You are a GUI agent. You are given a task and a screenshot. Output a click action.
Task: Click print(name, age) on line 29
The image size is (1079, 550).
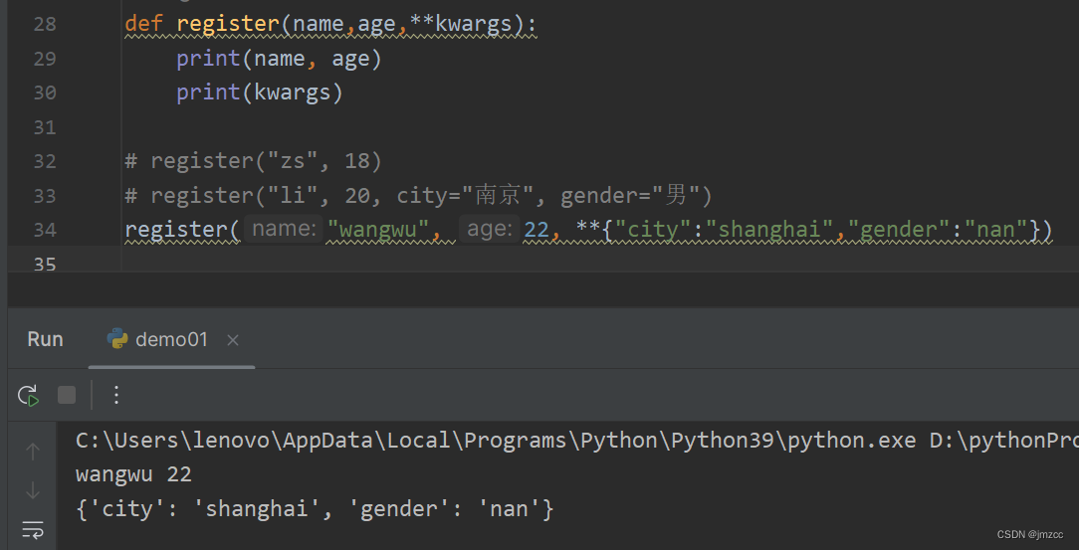[279, 59]
